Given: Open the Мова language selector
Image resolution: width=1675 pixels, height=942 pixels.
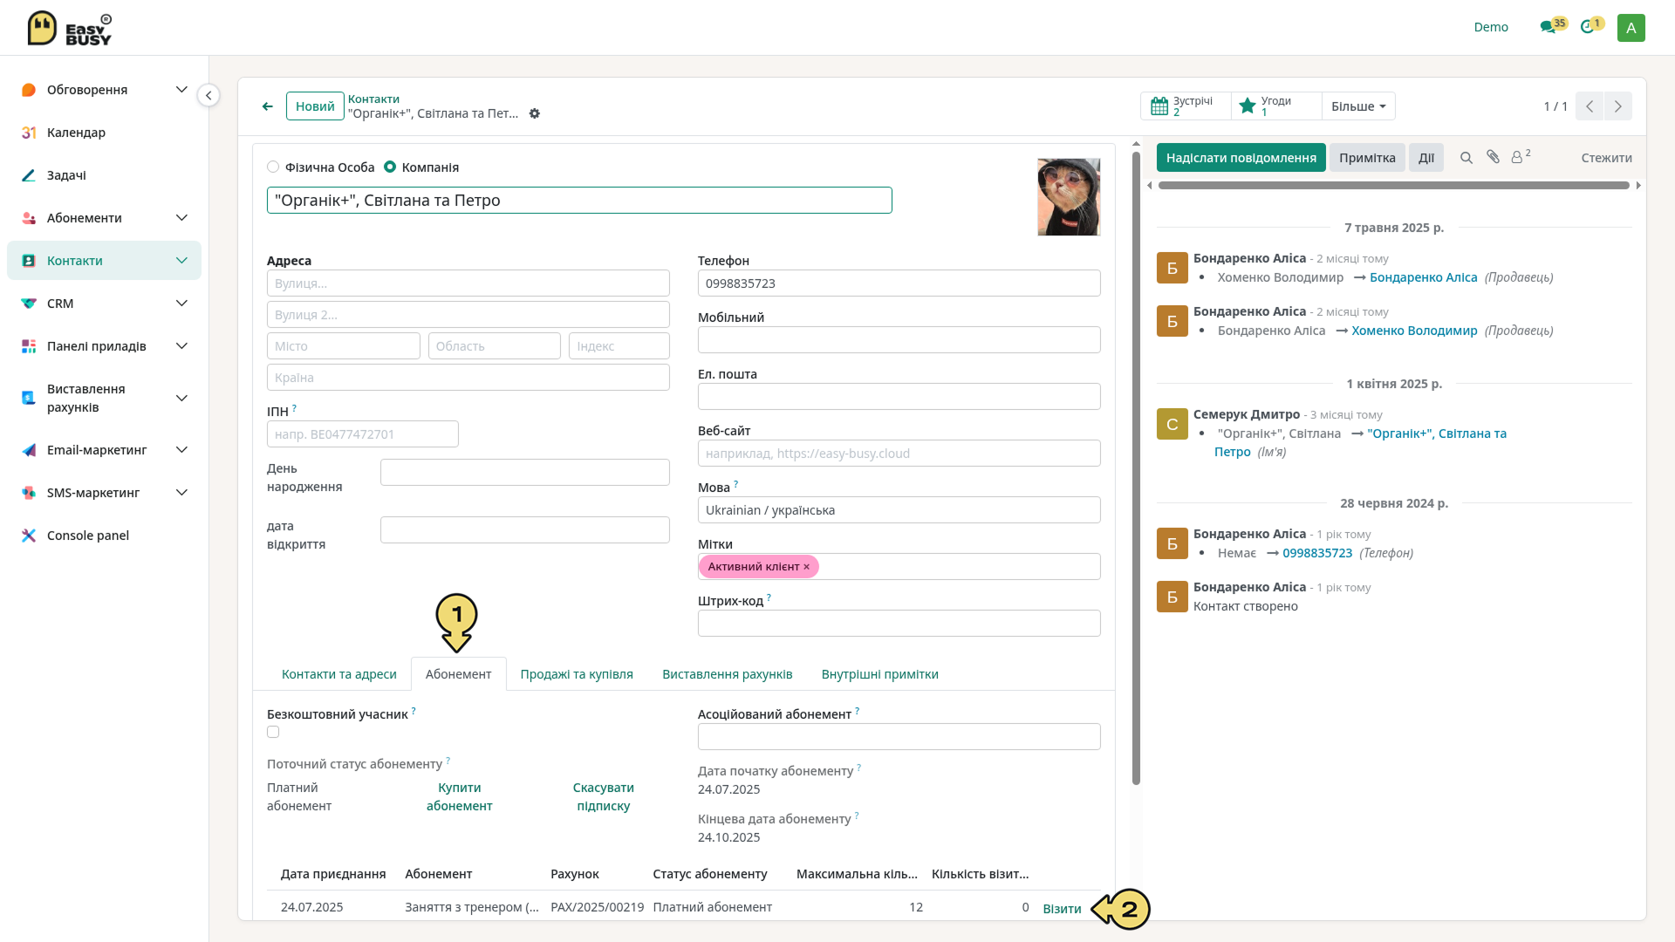Looking at the screenshot, I should coord(899,510).
